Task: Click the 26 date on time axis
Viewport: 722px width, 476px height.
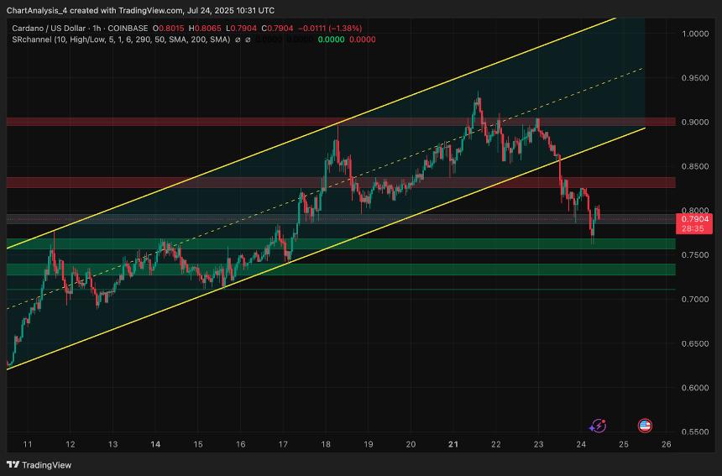Action: coord(667,444)
